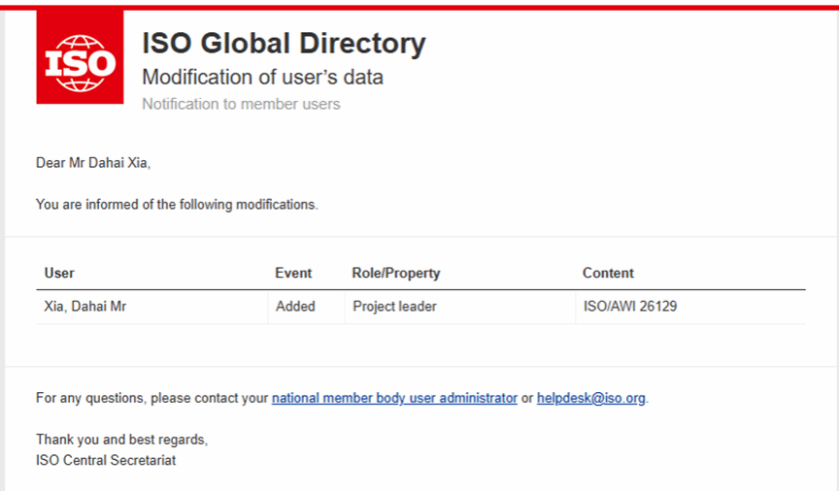Click the "Added" event cell

(295, 307)
